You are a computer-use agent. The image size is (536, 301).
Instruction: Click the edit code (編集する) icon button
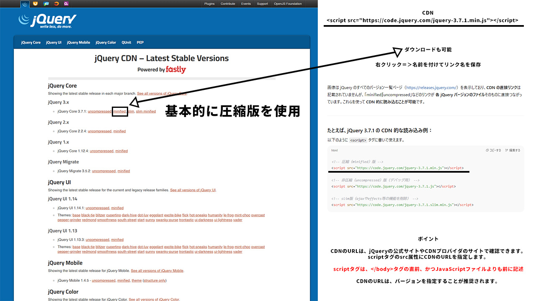click(x=513, y=150)
